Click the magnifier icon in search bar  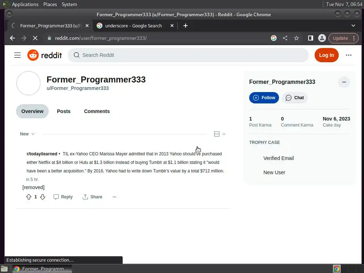pos(76,55)
